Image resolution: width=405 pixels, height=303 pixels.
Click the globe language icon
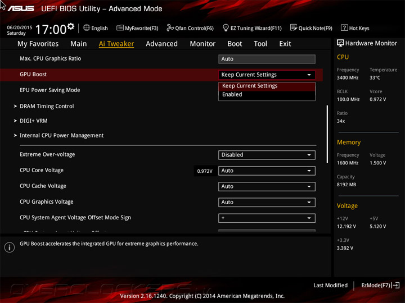coord(87,27)
